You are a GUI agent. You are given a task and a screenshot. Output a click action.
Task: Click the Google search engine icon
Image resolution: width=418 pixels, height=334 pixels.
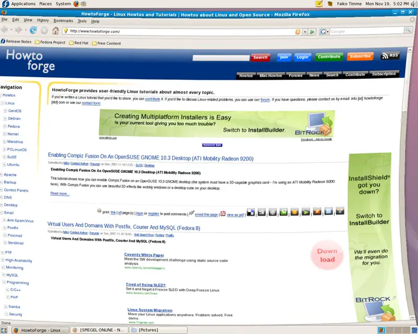pyautogui.click(x=323, y=32)
